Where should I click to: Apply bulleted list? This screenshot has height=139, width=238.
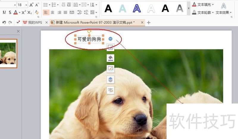tap(46, 5)
